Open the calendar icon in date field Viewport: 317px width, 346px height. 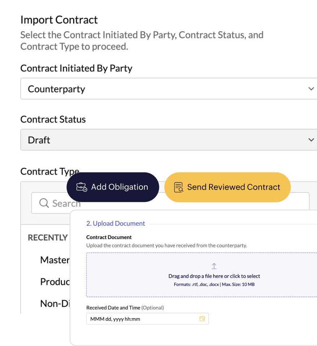pyautogui.click(x=202, y=319)
